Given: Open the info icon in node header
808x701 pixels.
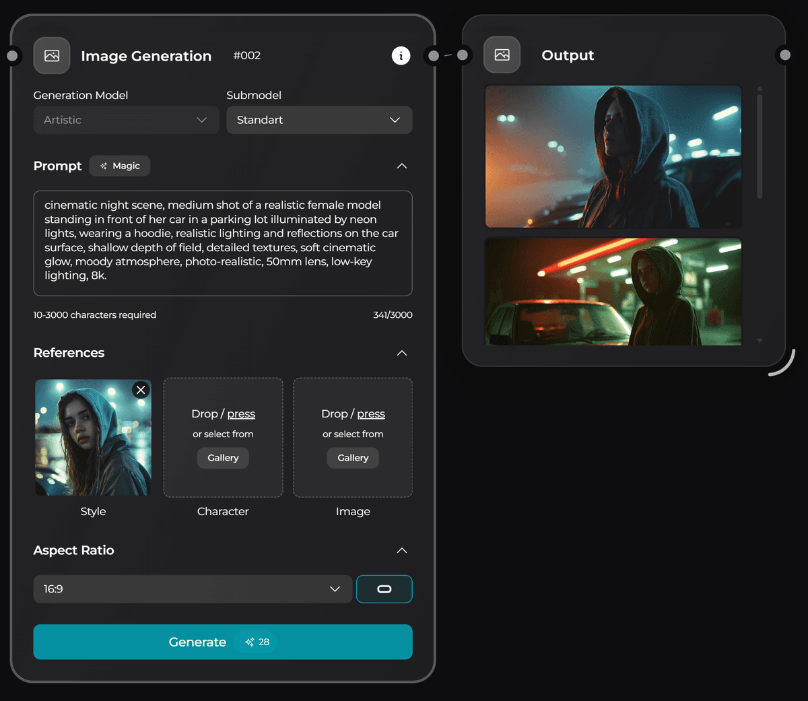Looking at the screenshot, I should click(x=401, y=56).
